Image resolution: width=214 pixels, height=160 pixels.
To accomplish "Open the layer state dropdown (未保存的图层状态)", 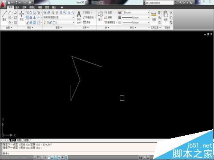I will pos(59,17).
